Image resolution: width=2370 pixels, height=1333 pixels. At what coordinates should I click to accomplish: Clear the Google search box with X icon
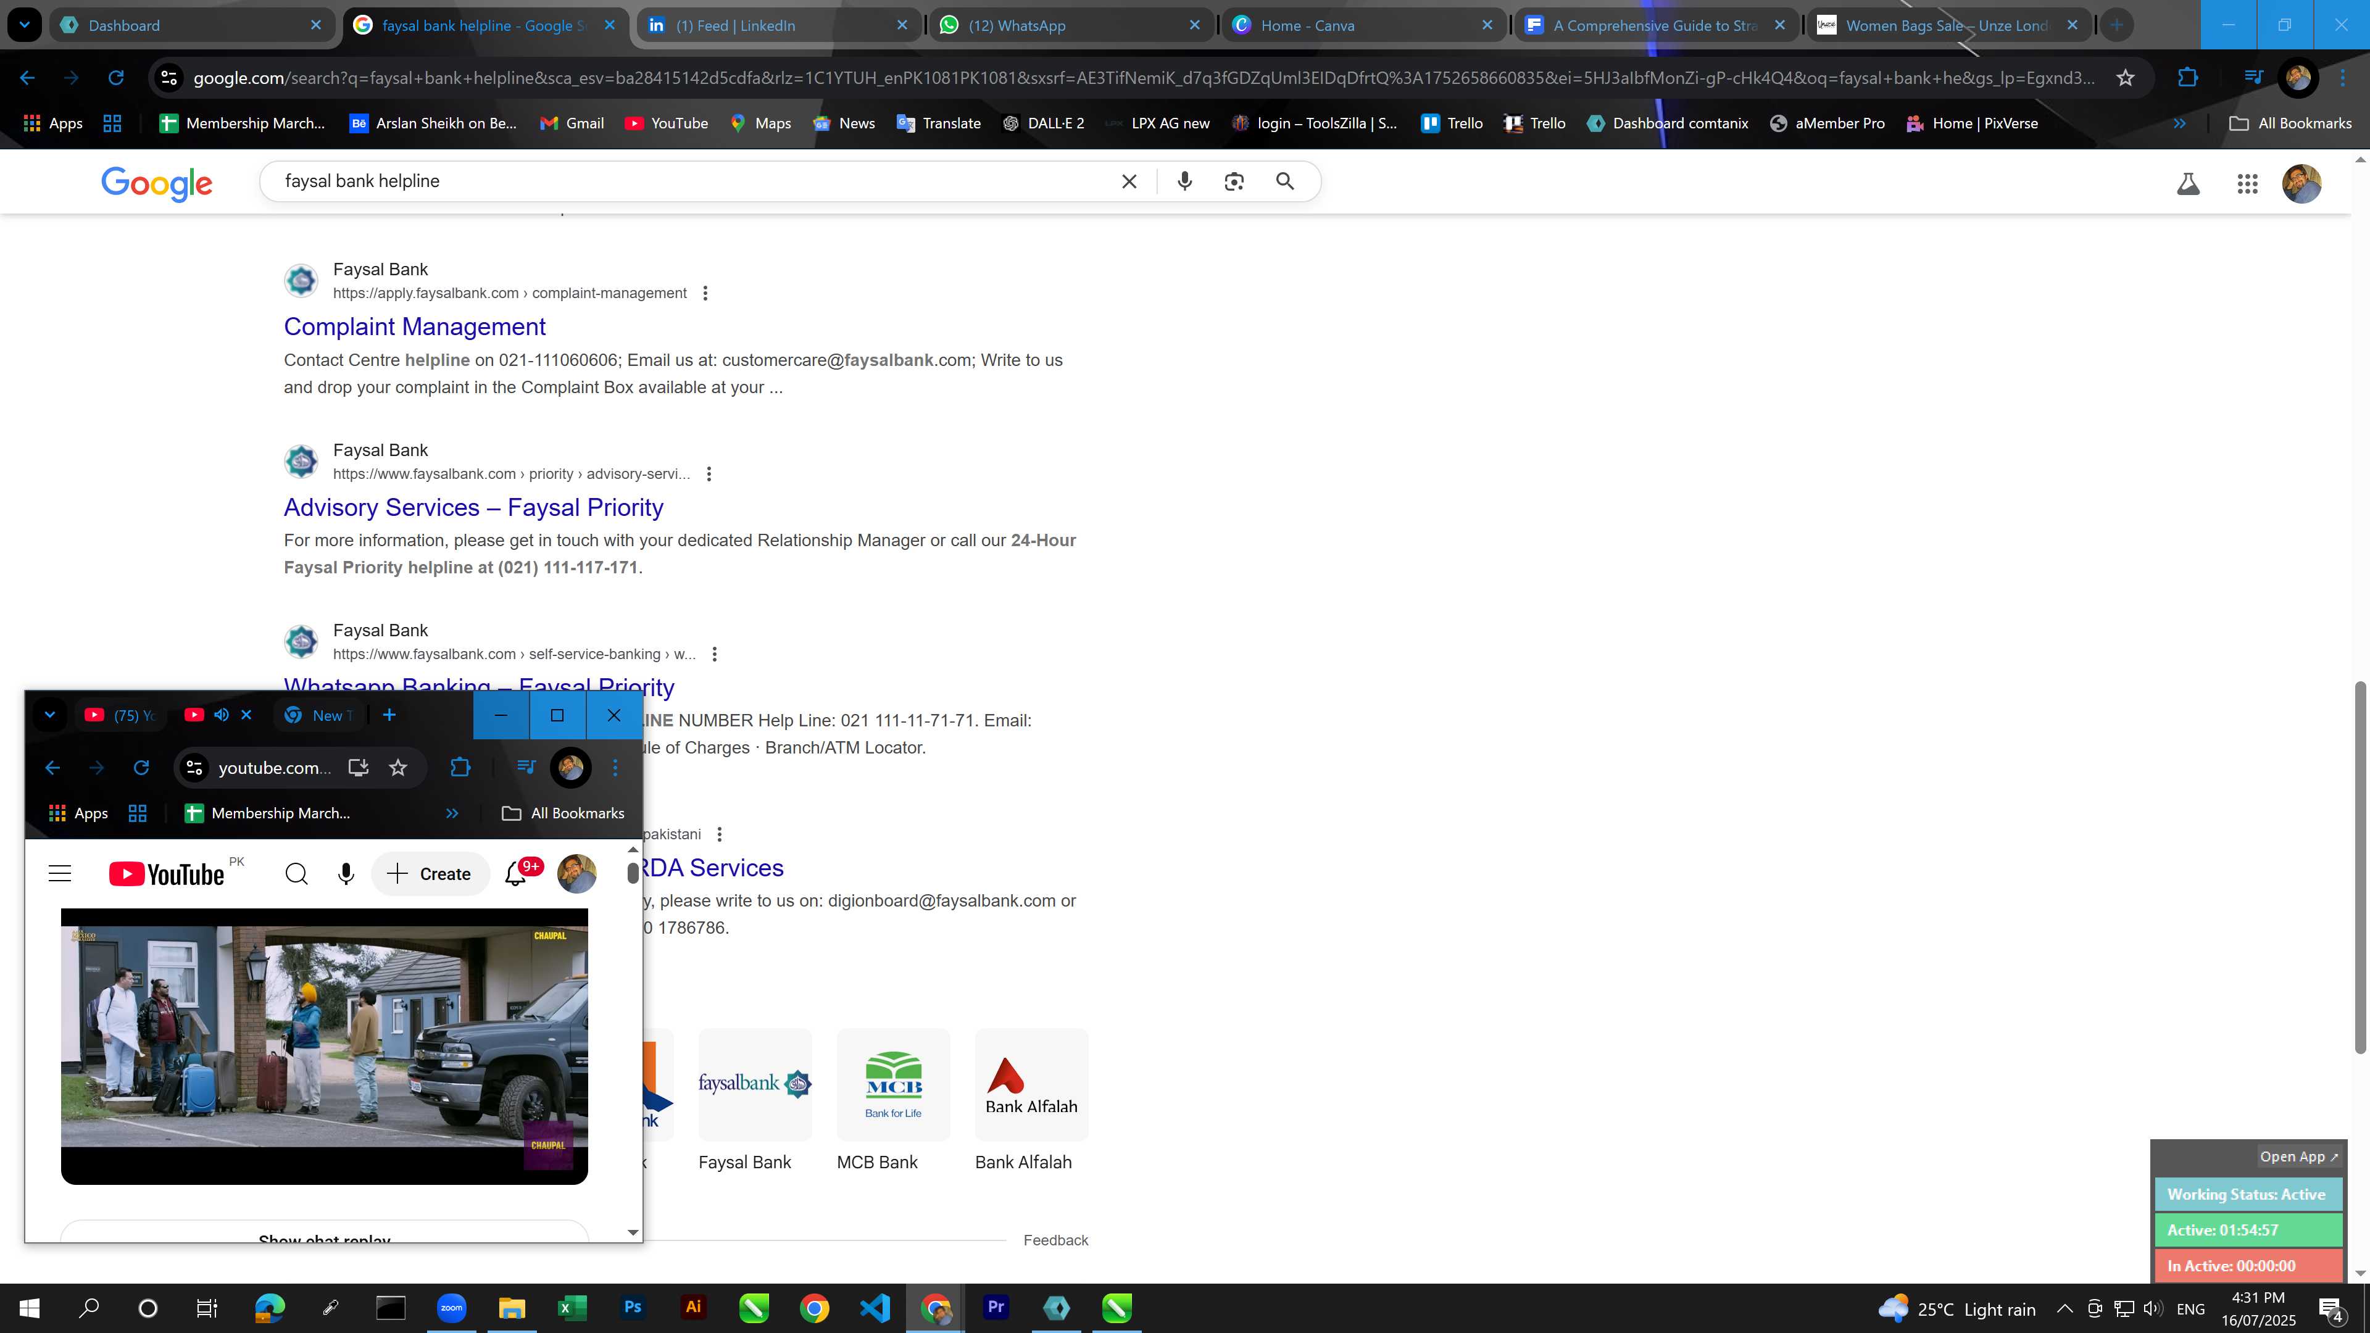[x=1129, y=182]
